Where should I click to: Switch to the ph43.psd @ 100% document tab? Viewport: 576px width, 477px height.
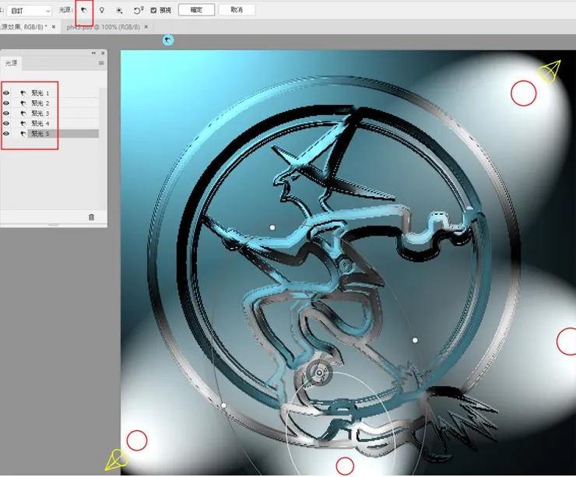104,26
